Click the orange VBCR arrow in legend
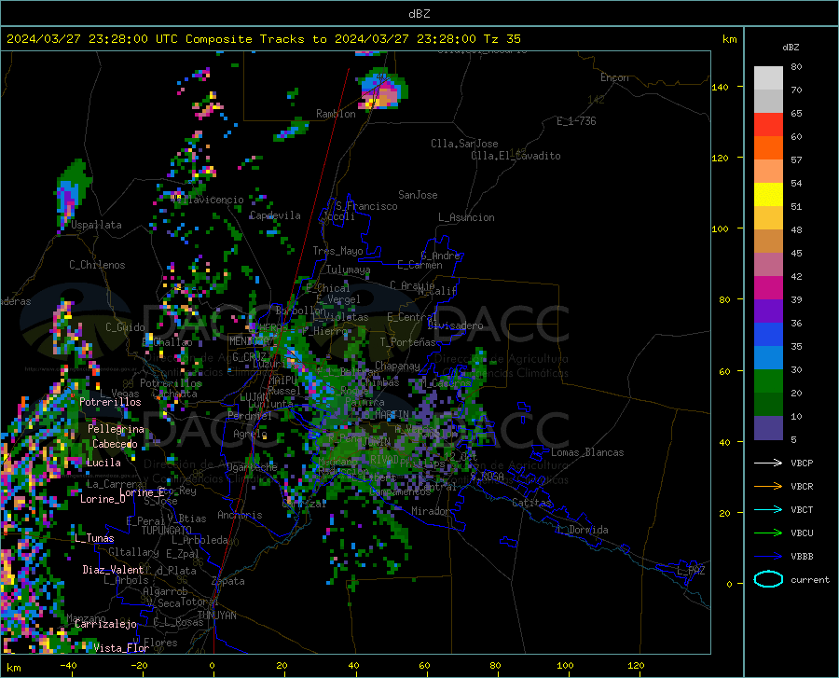The height and width of the screenshot is (678, 839). pos(768,487)
